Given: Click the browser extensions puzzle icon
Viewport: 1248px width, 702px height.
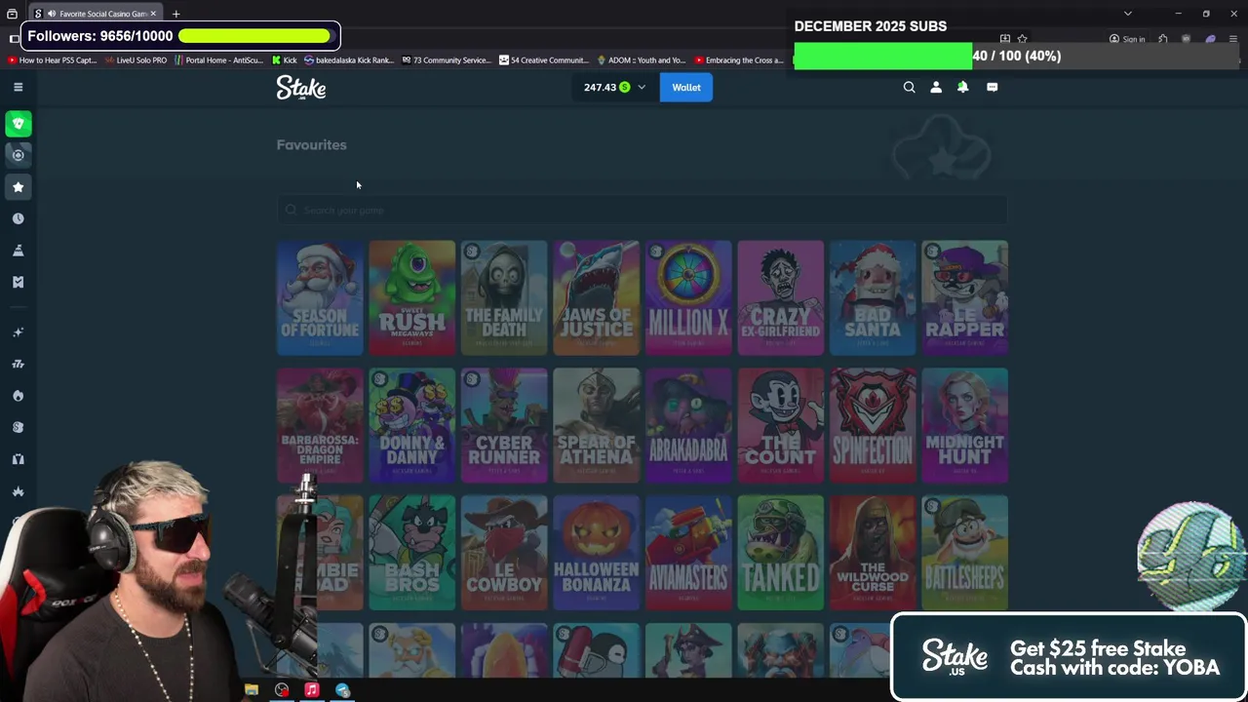Looking at the screenshot, I should point(1162,39).
